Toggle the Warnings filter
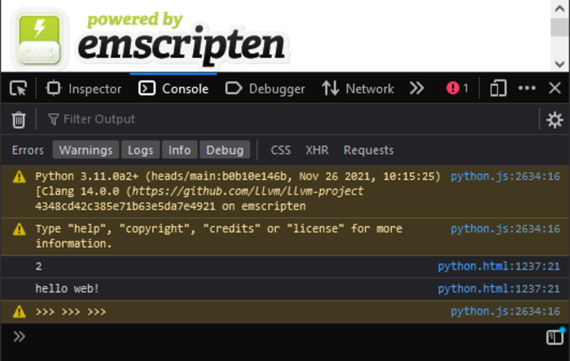The width and height of the screenshot is (570, 361). (85, 150)
